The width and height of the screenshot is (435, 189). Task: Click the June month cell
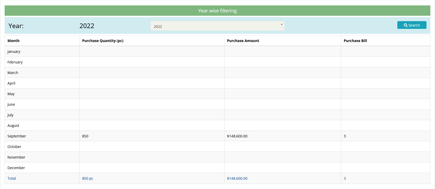[11, 104]
